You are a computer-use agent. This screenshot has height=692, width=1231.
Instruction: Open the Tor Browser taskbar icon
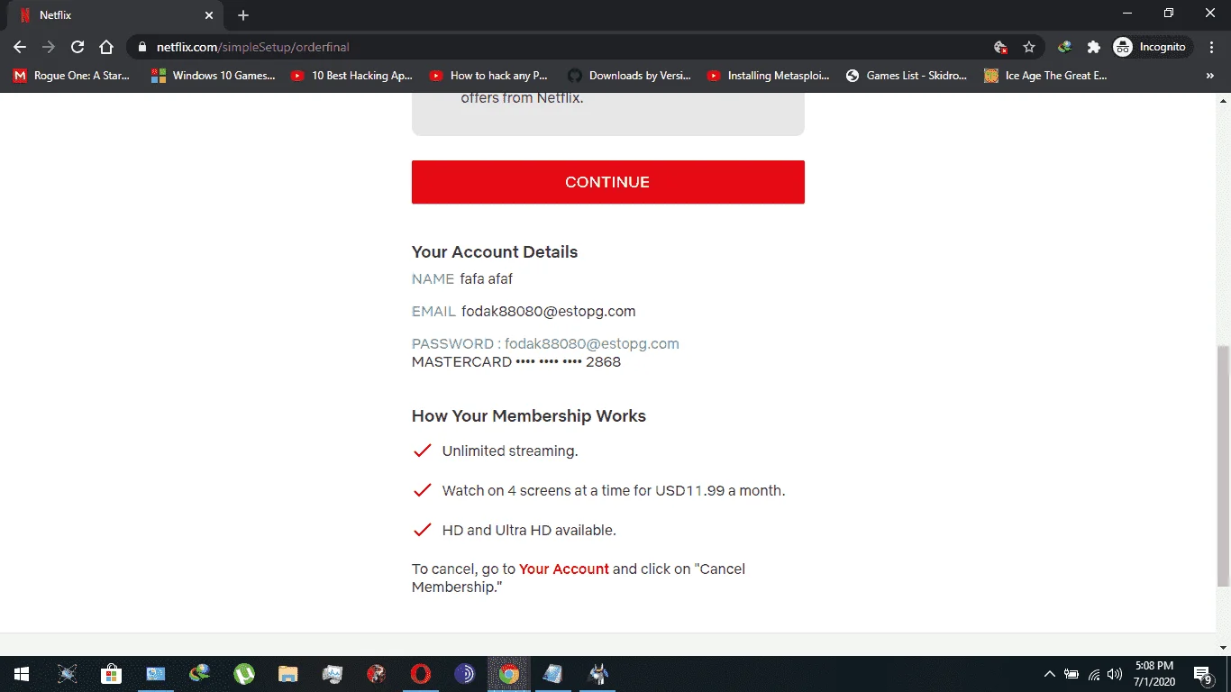click(464, 674)
